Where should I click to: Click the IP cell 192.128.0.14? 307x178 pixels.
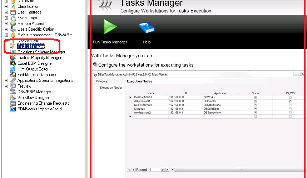click(185, 101)
